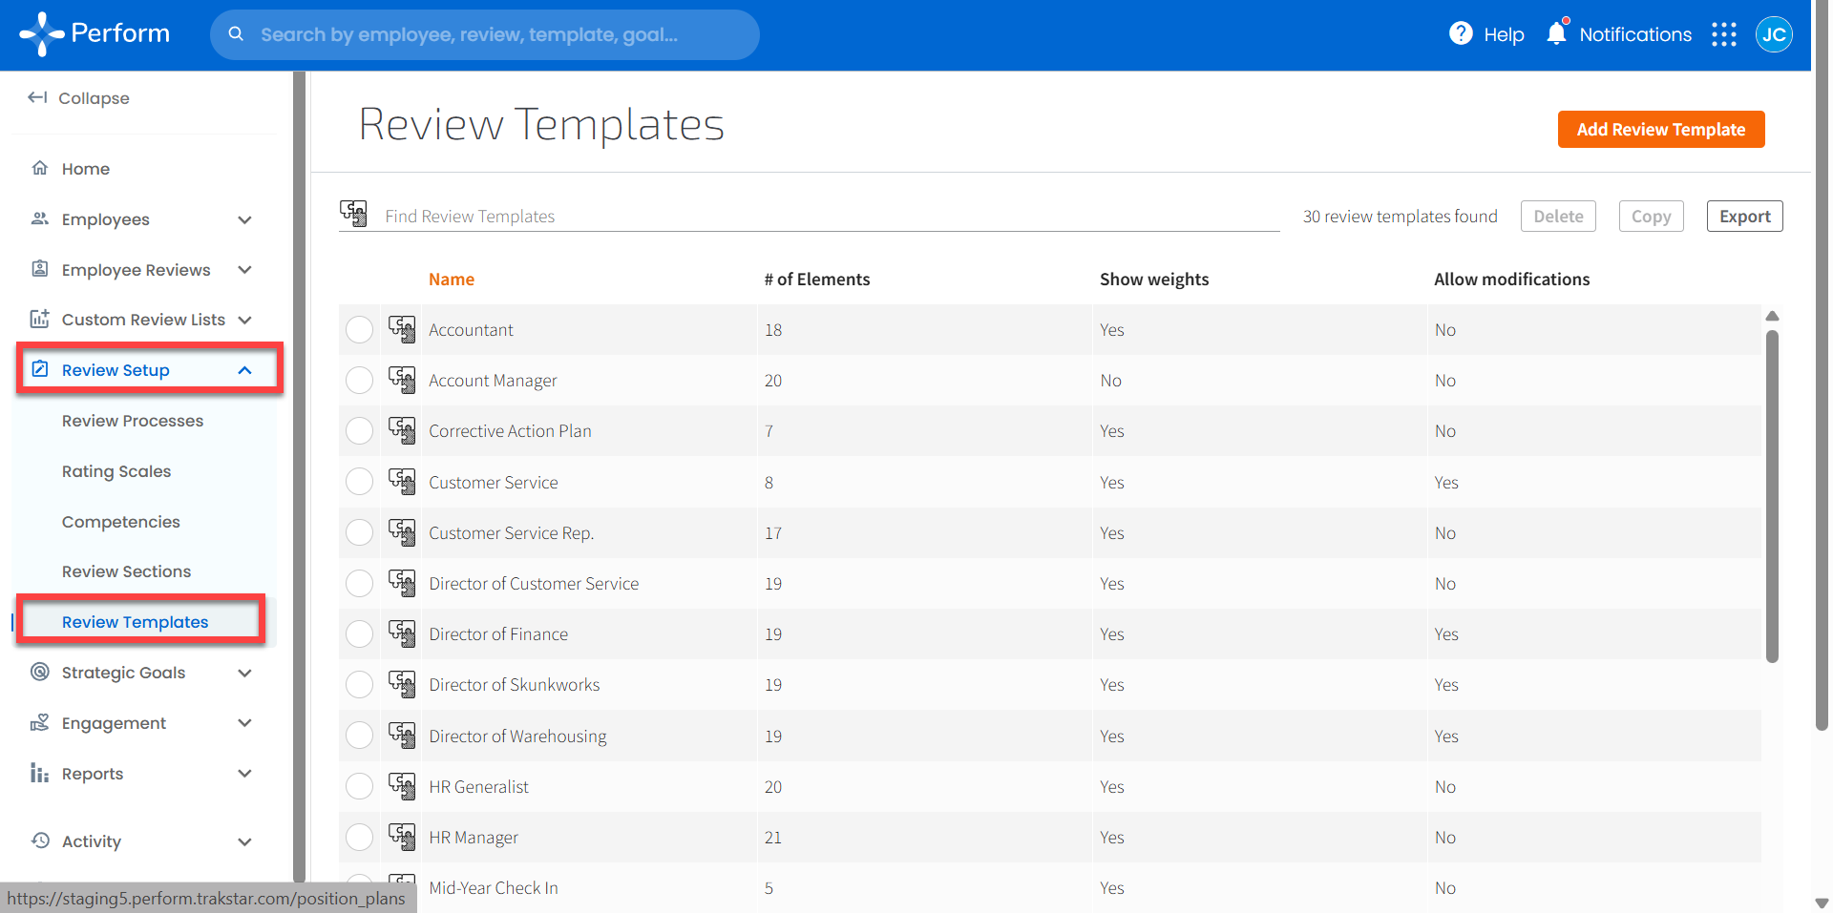Expand the Employees menu chevron
The width and height of the screenshot is (1833, 913).
[244, 219]
